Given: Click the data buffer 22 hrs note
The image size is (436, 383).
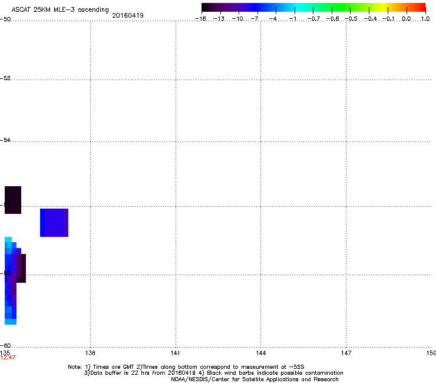Looking at the screenshot, I should (x=213, y=373).
